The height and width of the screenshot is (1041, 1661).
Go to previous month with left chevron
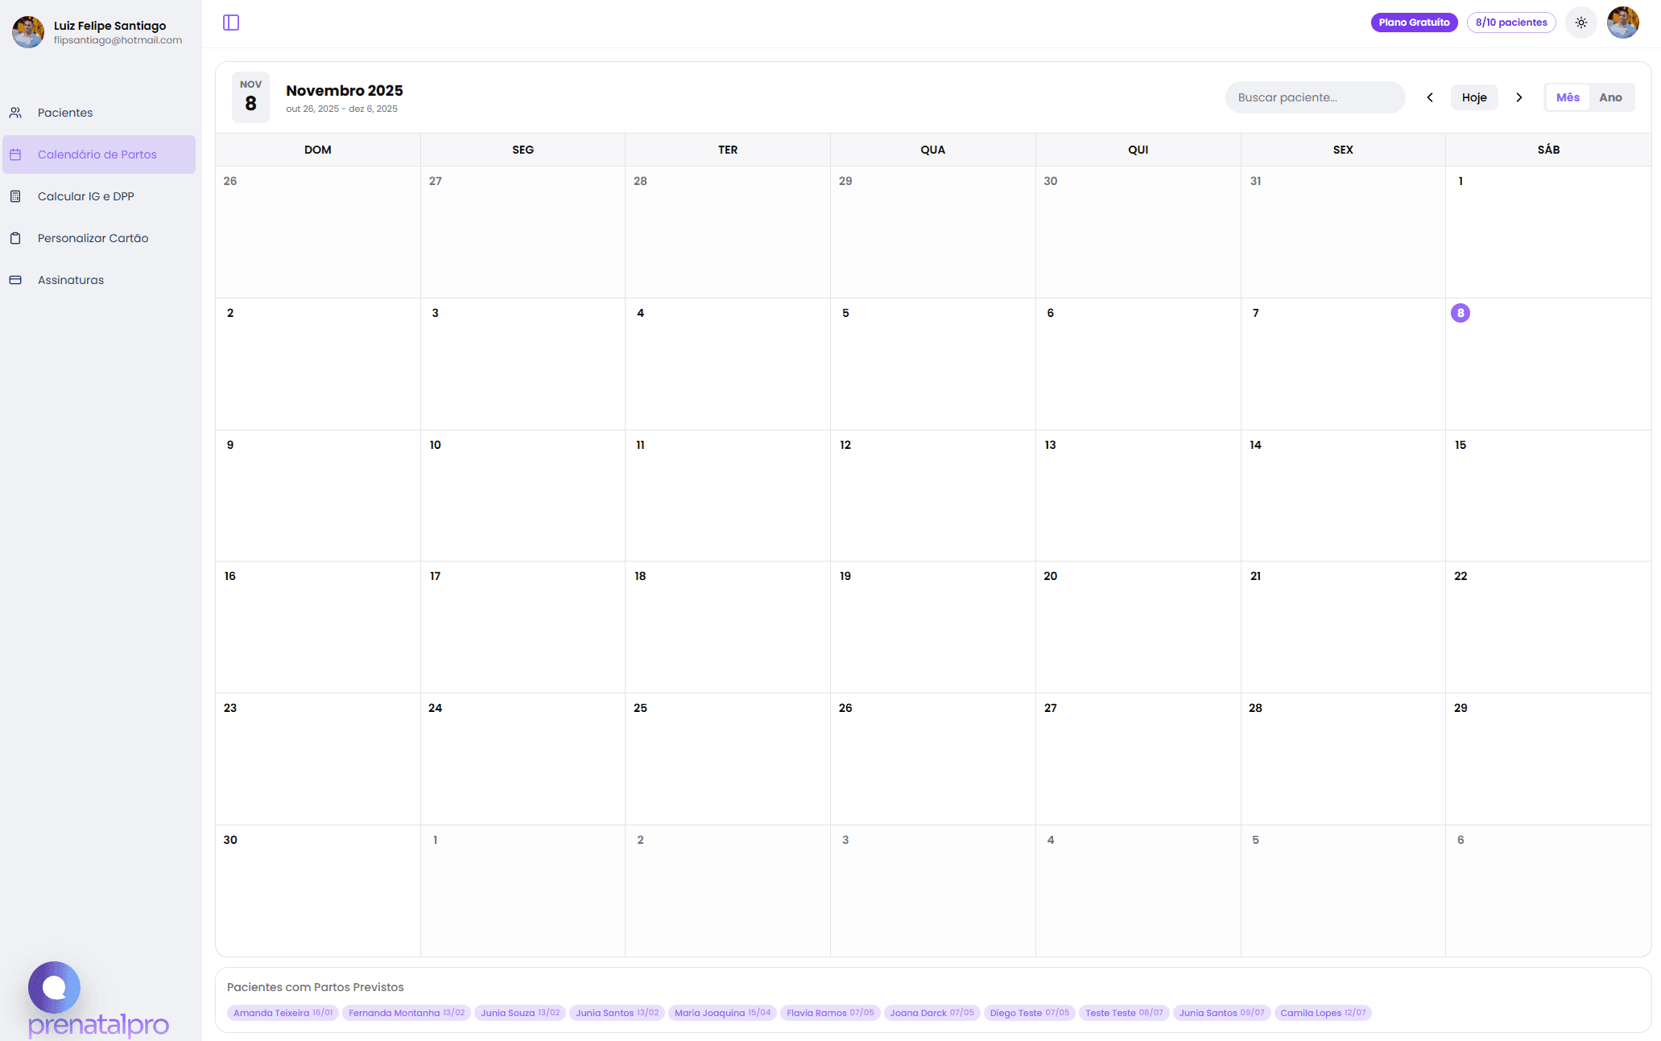1431,97
